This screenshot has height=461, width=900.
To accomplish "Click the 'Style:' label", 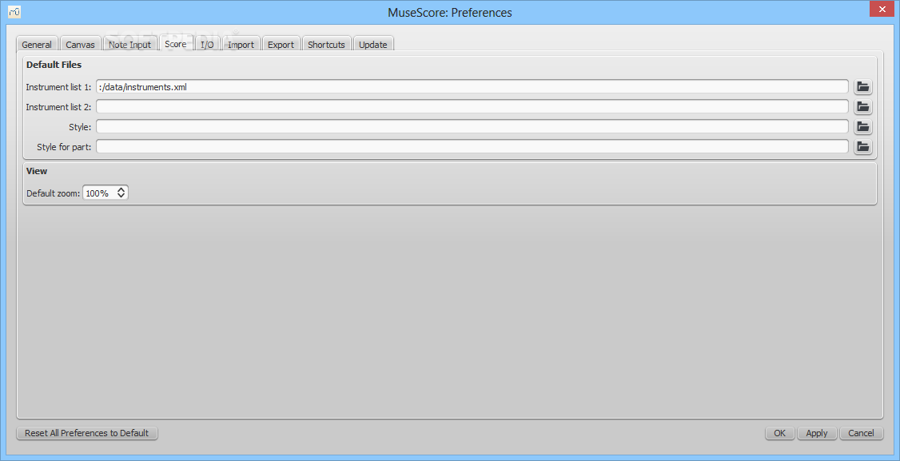I will click(80, 128).
